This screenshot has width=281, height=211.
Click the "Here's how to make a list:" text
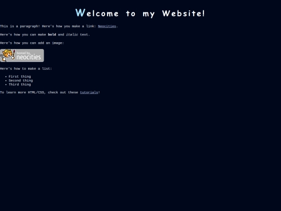(26, 69)
